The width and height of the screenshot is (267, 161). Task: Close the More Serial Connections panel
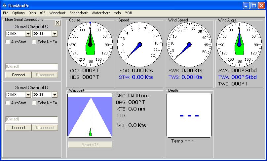click(57, 23)
